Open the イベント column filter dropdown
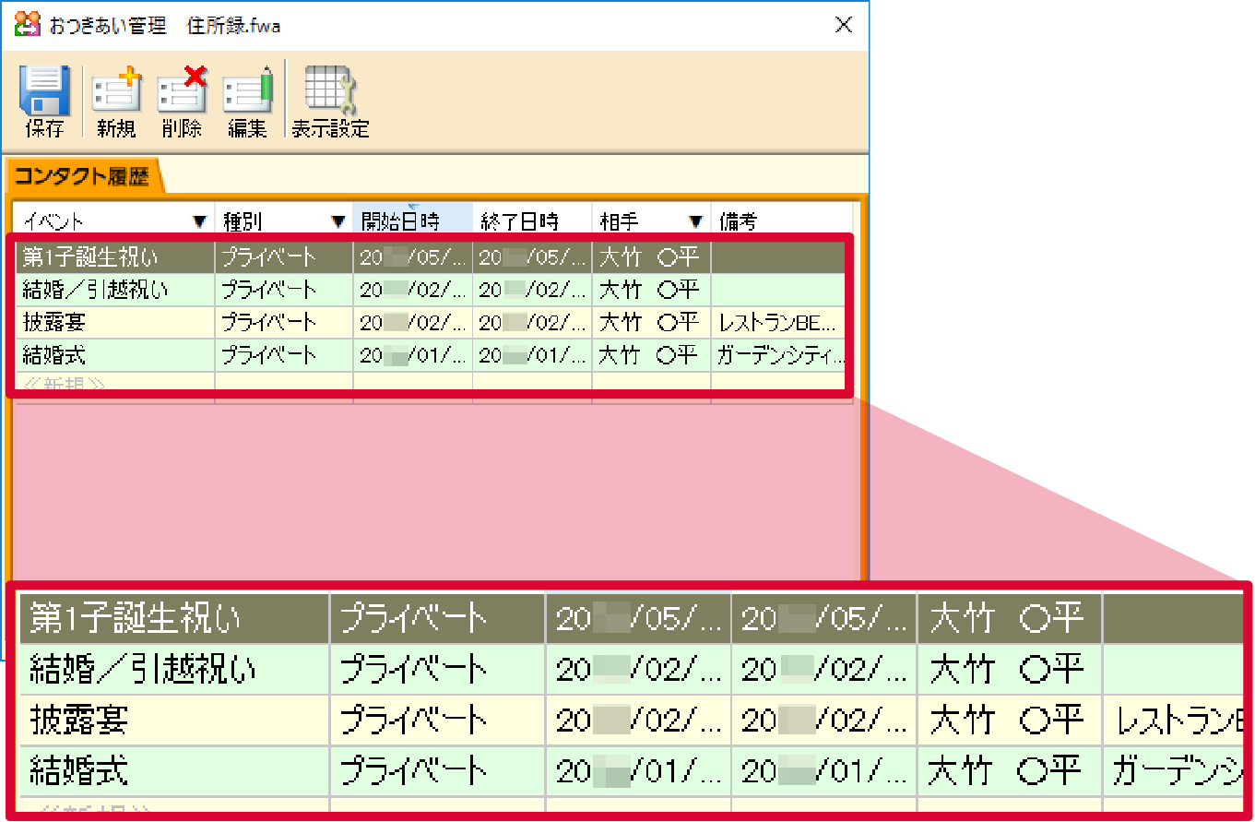This screenshot has height=822, width=1255. (200, 220)
